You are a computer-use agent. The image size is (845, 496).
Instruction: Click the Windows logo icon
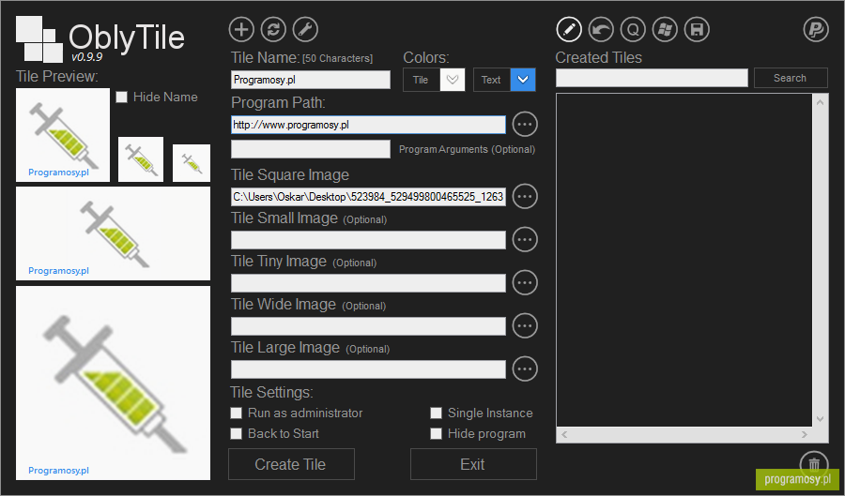(x=665, y=29)
